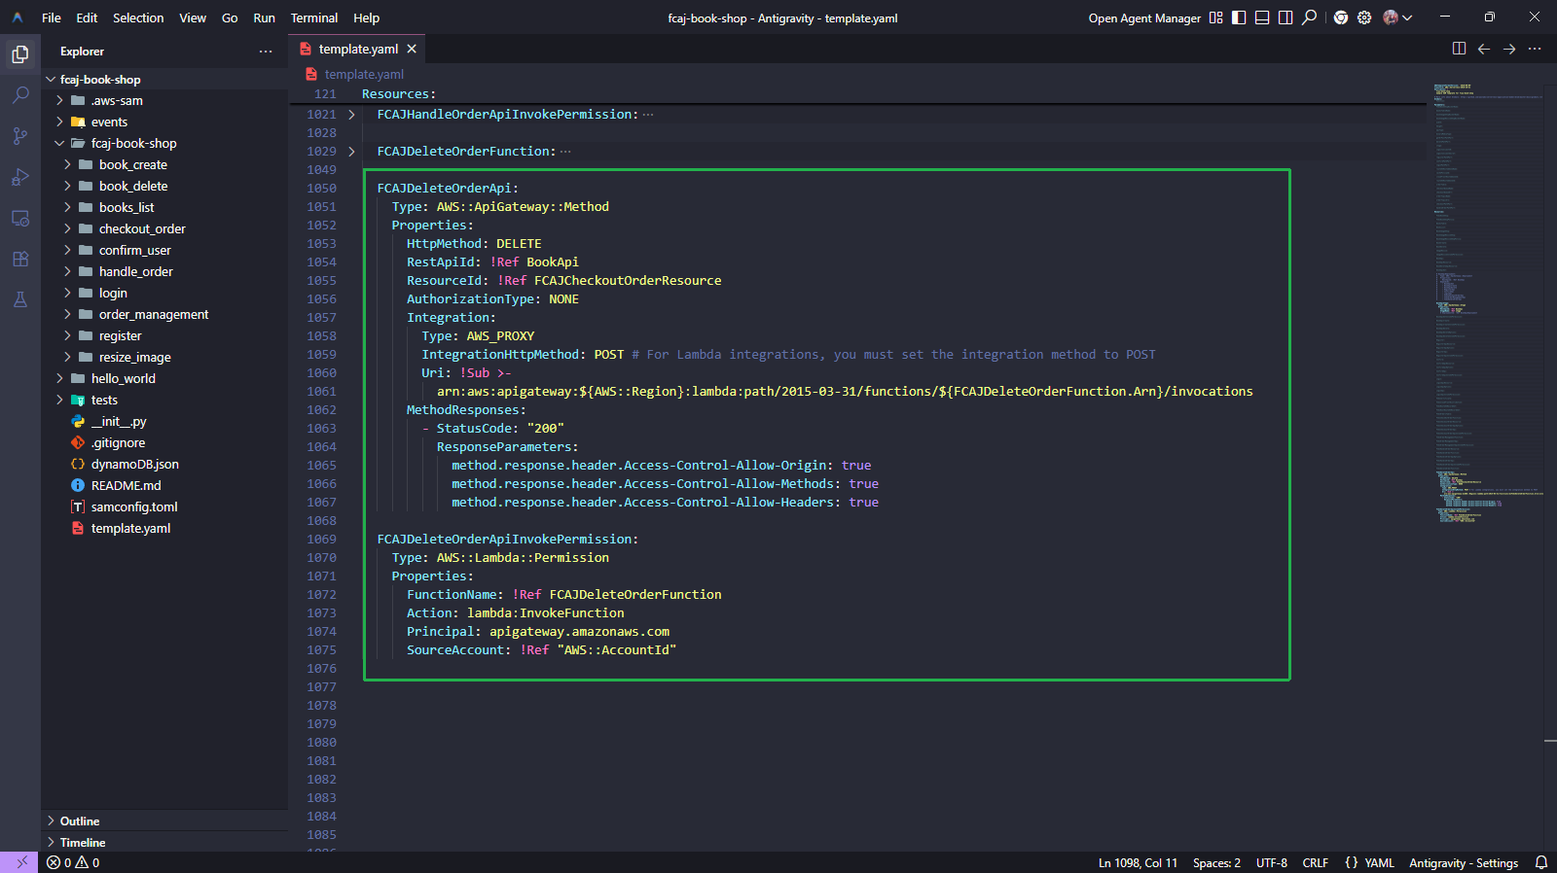Open the View menu
Image resolution: width=1557 pixels, height=873 pixels.
click(x=193, y=18)
